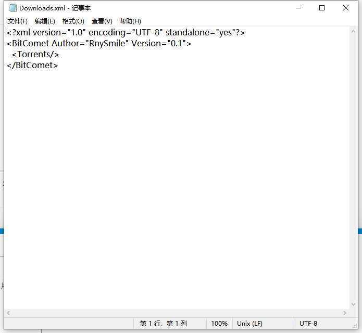Click the vertical scrollbar up arrow
The height and width of the screenshot is (333, 362).
tap(354, 31)
